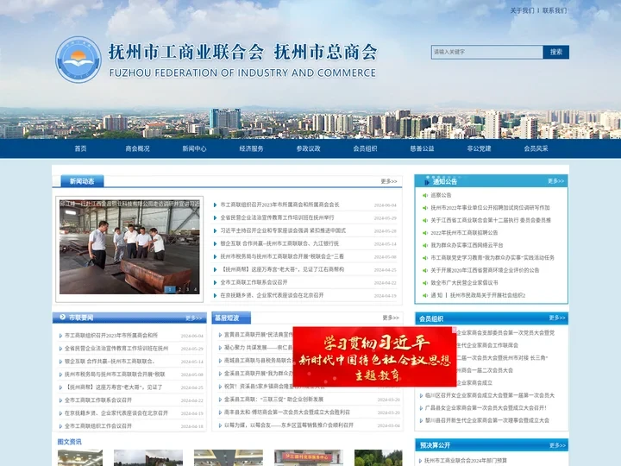Open 市联要闻 item 全市工商联组织工作会议召开

[x=97, y=426]
